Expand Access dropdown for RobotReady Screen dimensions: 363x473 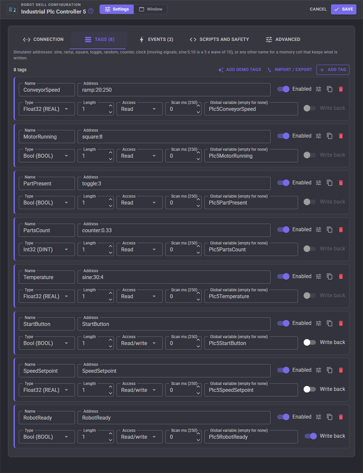(x=139, y=436)
